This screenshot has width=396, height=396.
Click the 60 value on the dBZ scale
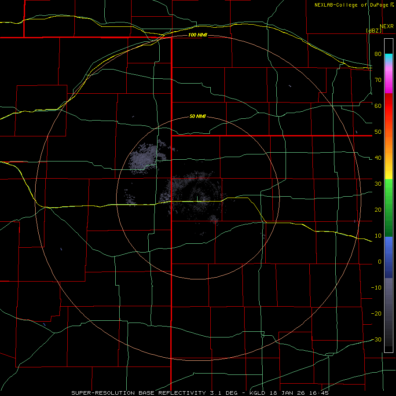(378, 106)
